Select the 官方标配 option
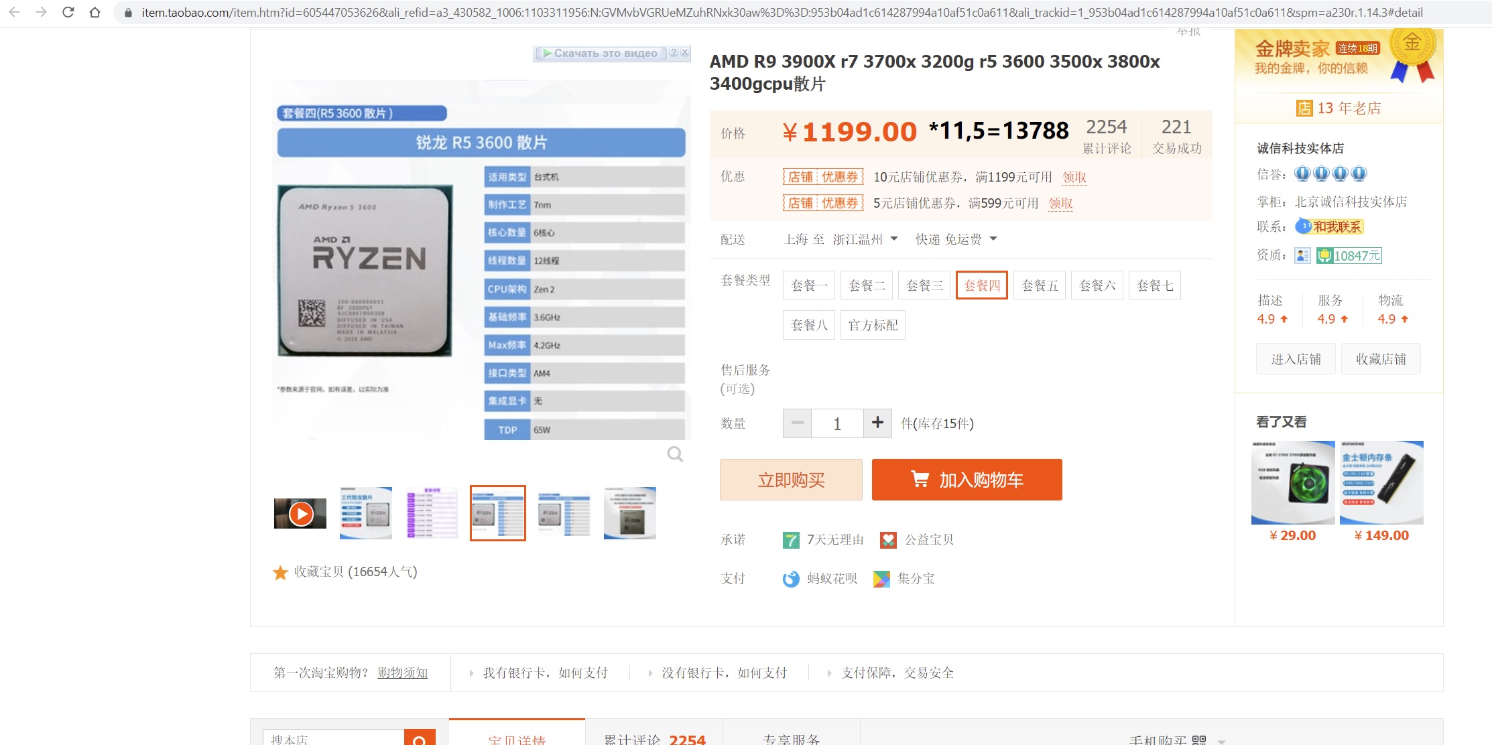This screenshot has width=1492, height=745. [x=873, y=325]
